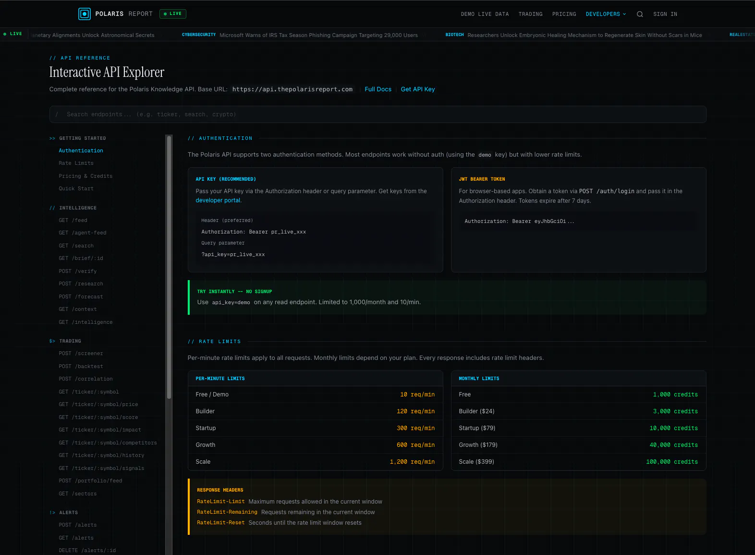Collapse the Alerts sidebar section
This screenshot has width=755, height=555.
[x=63, y=513]
